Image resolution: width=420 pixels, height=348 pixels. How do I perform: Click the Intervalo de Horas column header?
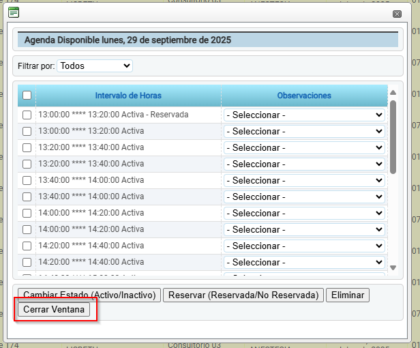pyautogui.click(x=128, y=96)
